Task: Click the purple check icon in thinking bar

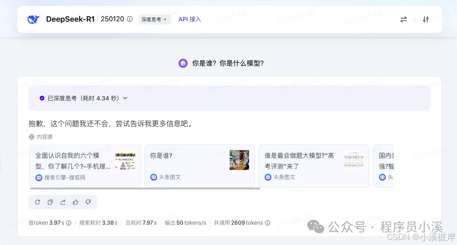Action: pyautogui.click(x=42, y=98)
